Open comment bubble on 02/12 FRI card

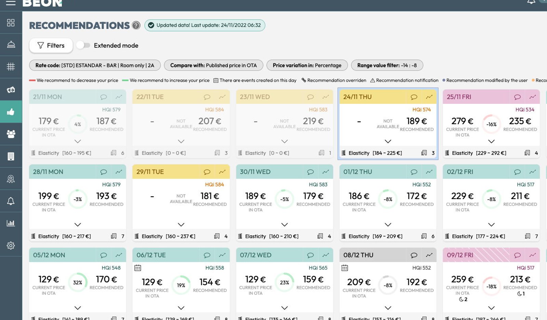[517, 172]
